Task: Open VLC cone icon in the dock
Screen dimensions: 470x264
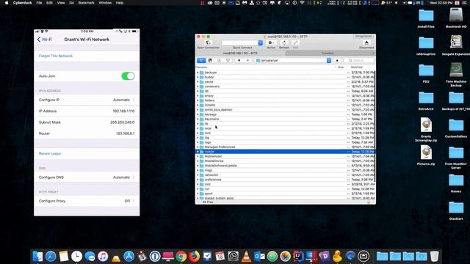Action: tap(246, 256)
